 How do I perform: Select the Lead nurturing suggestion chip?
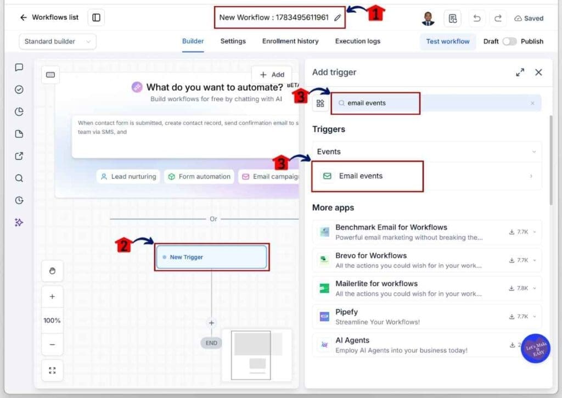tap(128, 177)
